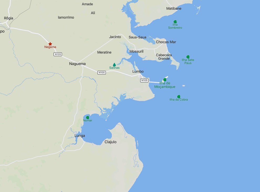Click the N105 shield near Lumbo bridge
This screenshot has height=192, width=260.
point(144,80)
